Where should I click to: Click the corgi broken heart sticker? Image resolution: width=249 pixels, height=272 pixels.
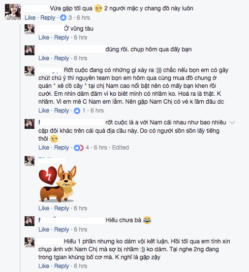coord(58,183)
